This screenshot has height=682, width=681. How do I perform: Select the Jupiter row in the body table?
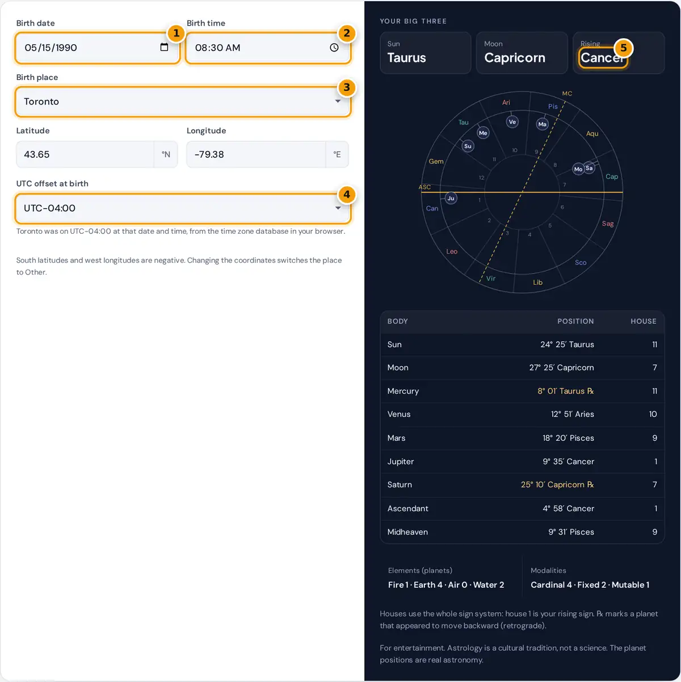click(522, 461)
